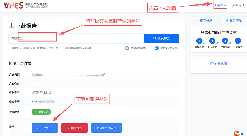The image size is (247, 136).
Task: Click the red 删除报告 button
Action: (x=75, y=128)
